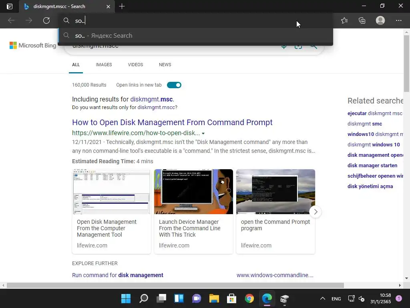Go back using the back arrow
The height and width of the screenshot is (308, 410).
click(x=11, y=20)
